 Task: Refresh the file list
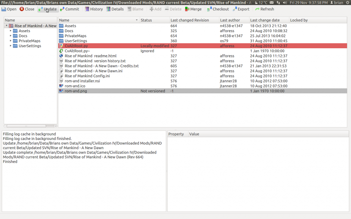point(265,9)
